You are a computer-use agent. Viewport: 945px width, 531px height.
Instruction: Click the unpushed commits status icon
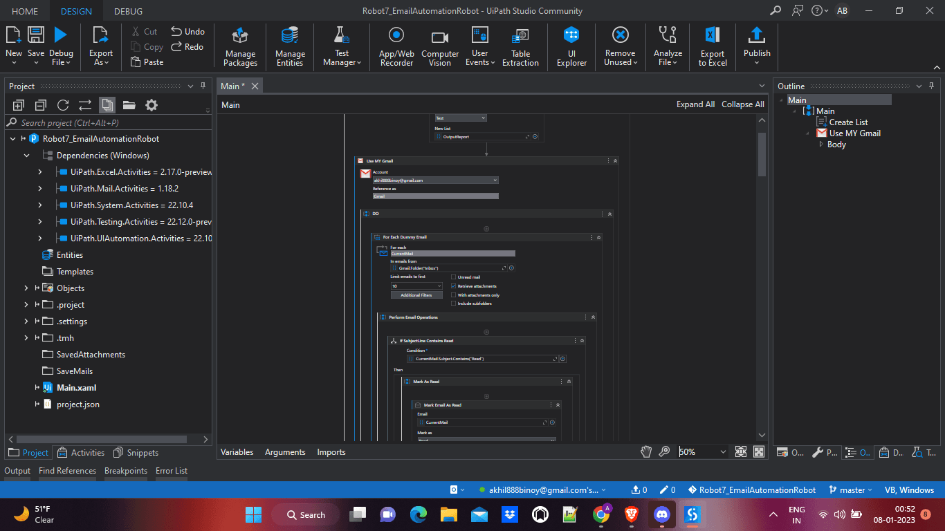(639, 490)
